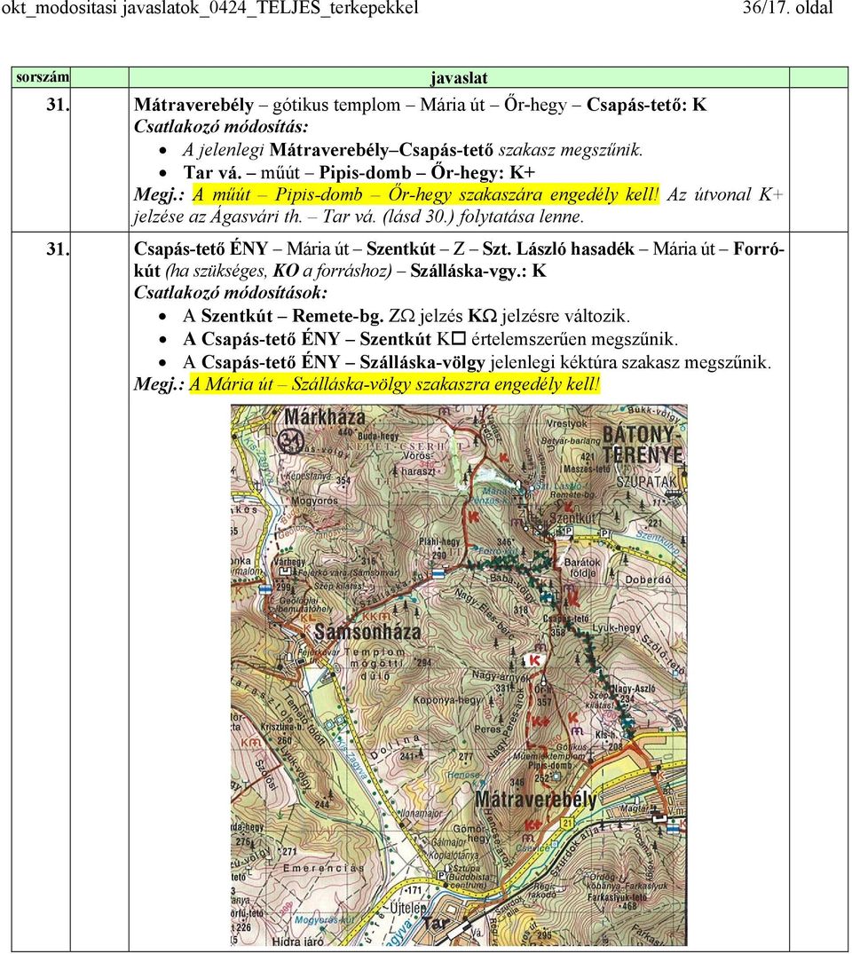Click the 'Márkháza' label on the map
The width and height of the screenshot is (852, 954).
[x=324, y=417]
